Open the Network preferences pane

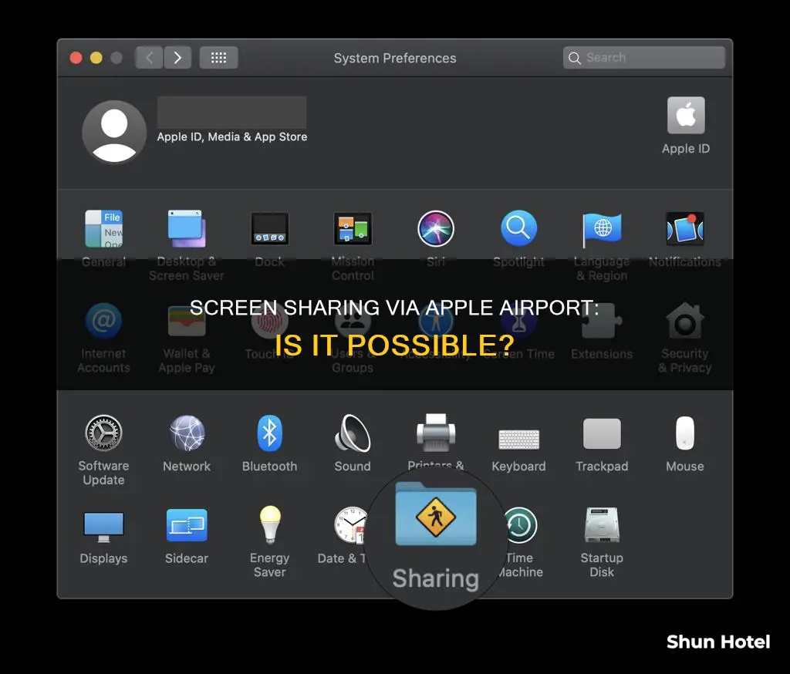coord(187,433)
